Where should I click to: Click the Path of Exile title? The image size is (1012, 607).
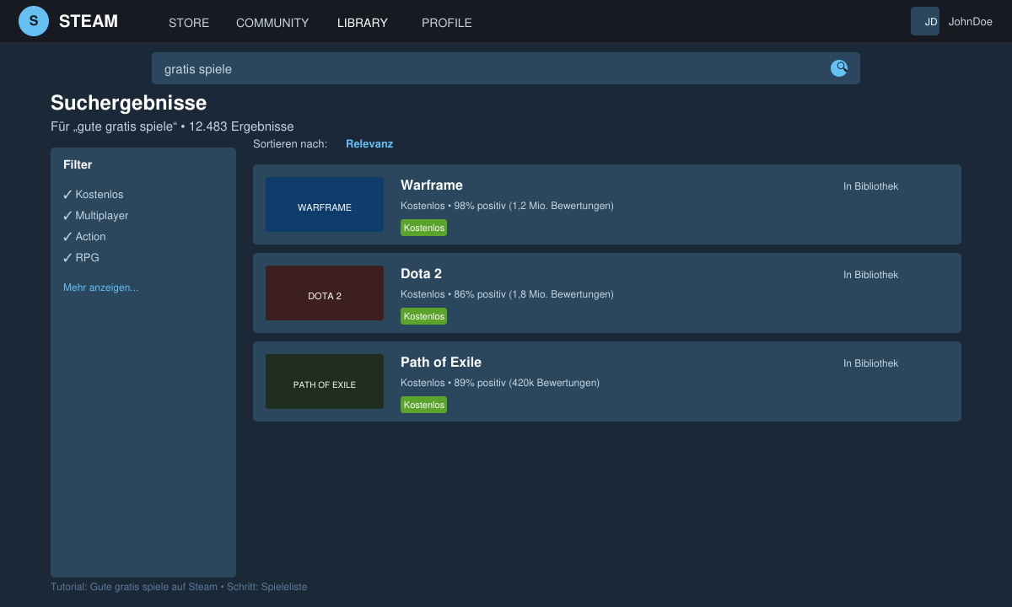click(x=441, y=363)
